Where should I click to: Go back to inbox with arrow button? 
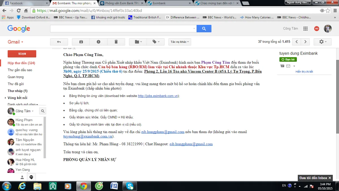pos(59,42)
